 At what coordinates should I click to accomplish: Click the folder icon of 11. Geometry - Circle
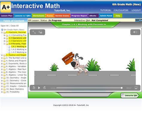click(4, 81)
